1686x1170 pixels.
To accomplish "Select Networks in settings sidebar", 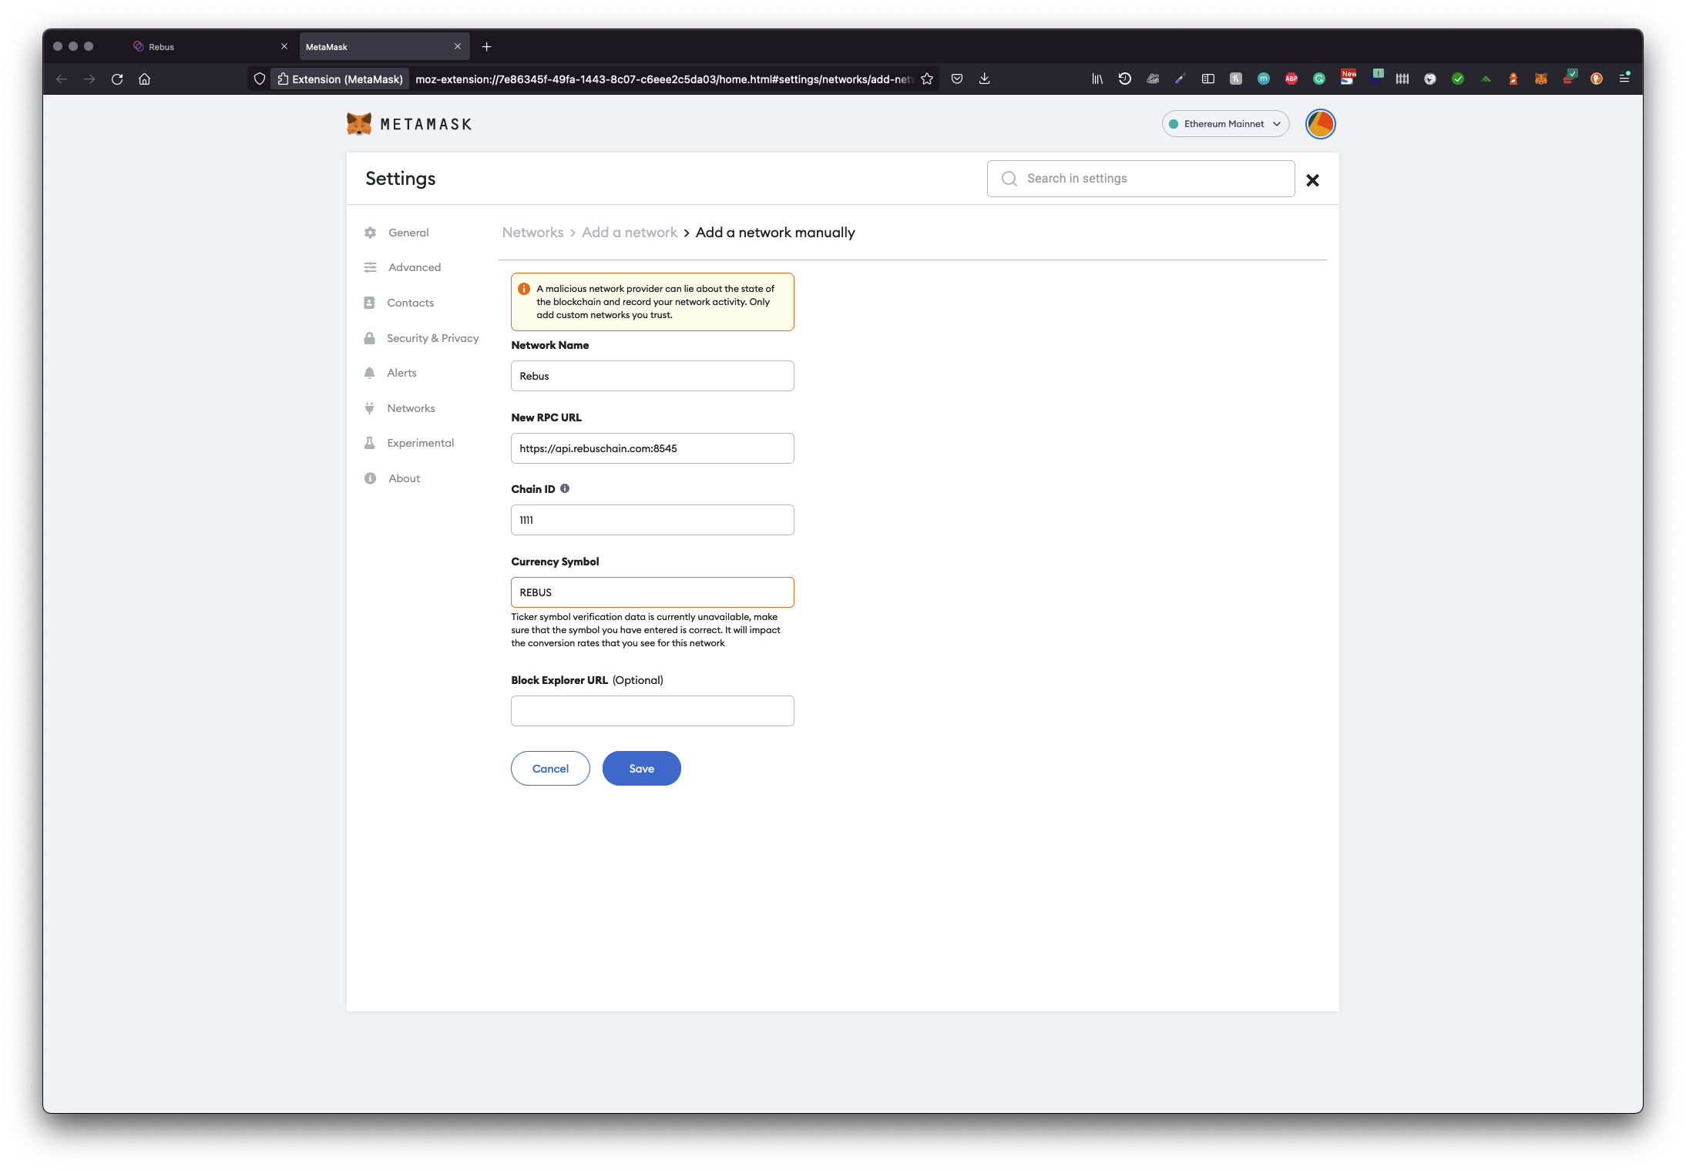I will click(411, 408).
